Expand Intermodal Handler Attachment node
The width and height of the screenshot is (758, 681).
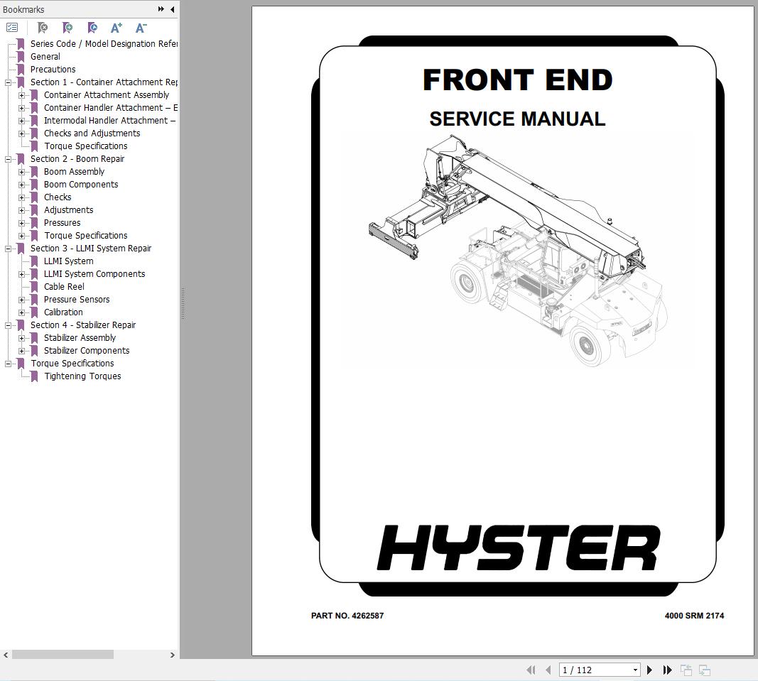click(21, 121)
